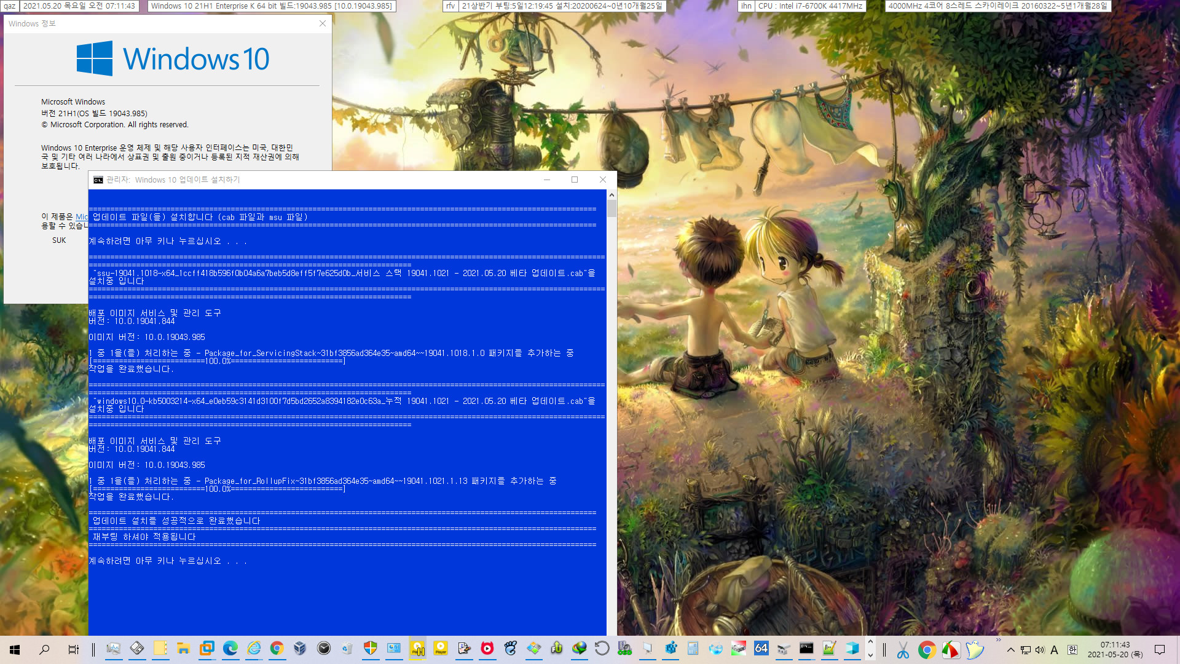Open the Ghost icon in the taskbar
Viewport: 1180px width, 664px height.
[x=975, y=650]
